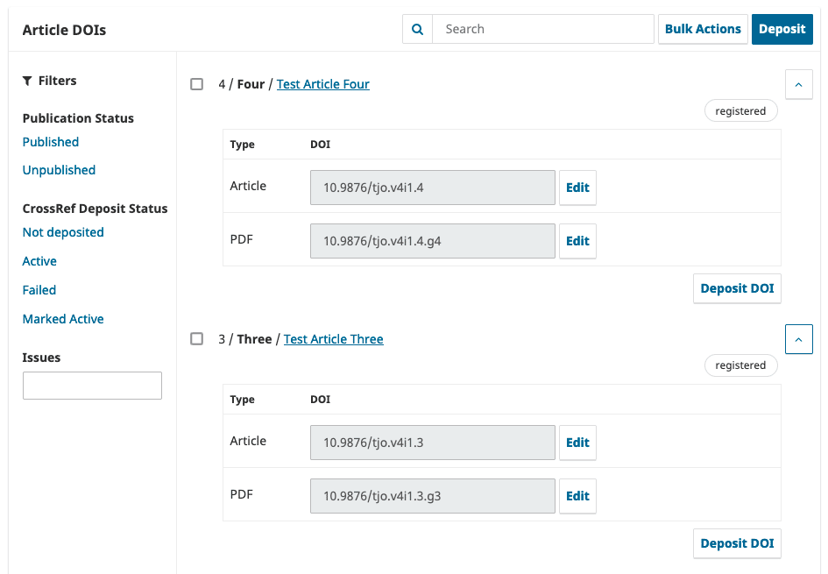Click inside the Issues filter field

coord(92,386)
